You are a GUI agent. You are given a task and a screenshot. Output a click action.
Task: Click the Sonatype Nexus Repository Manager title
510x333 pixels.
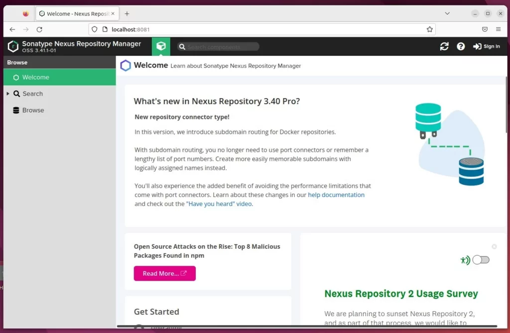81,44
